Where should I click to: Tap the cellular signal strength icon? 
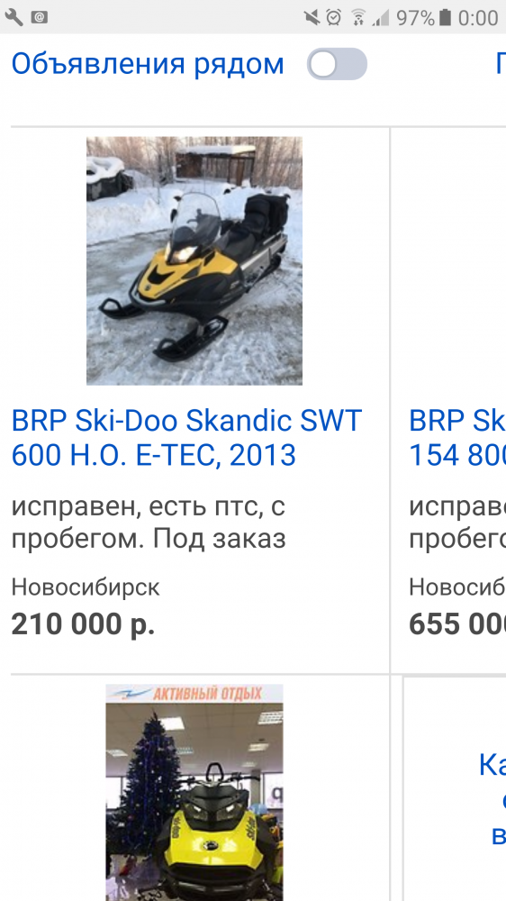tap(380, 17)
